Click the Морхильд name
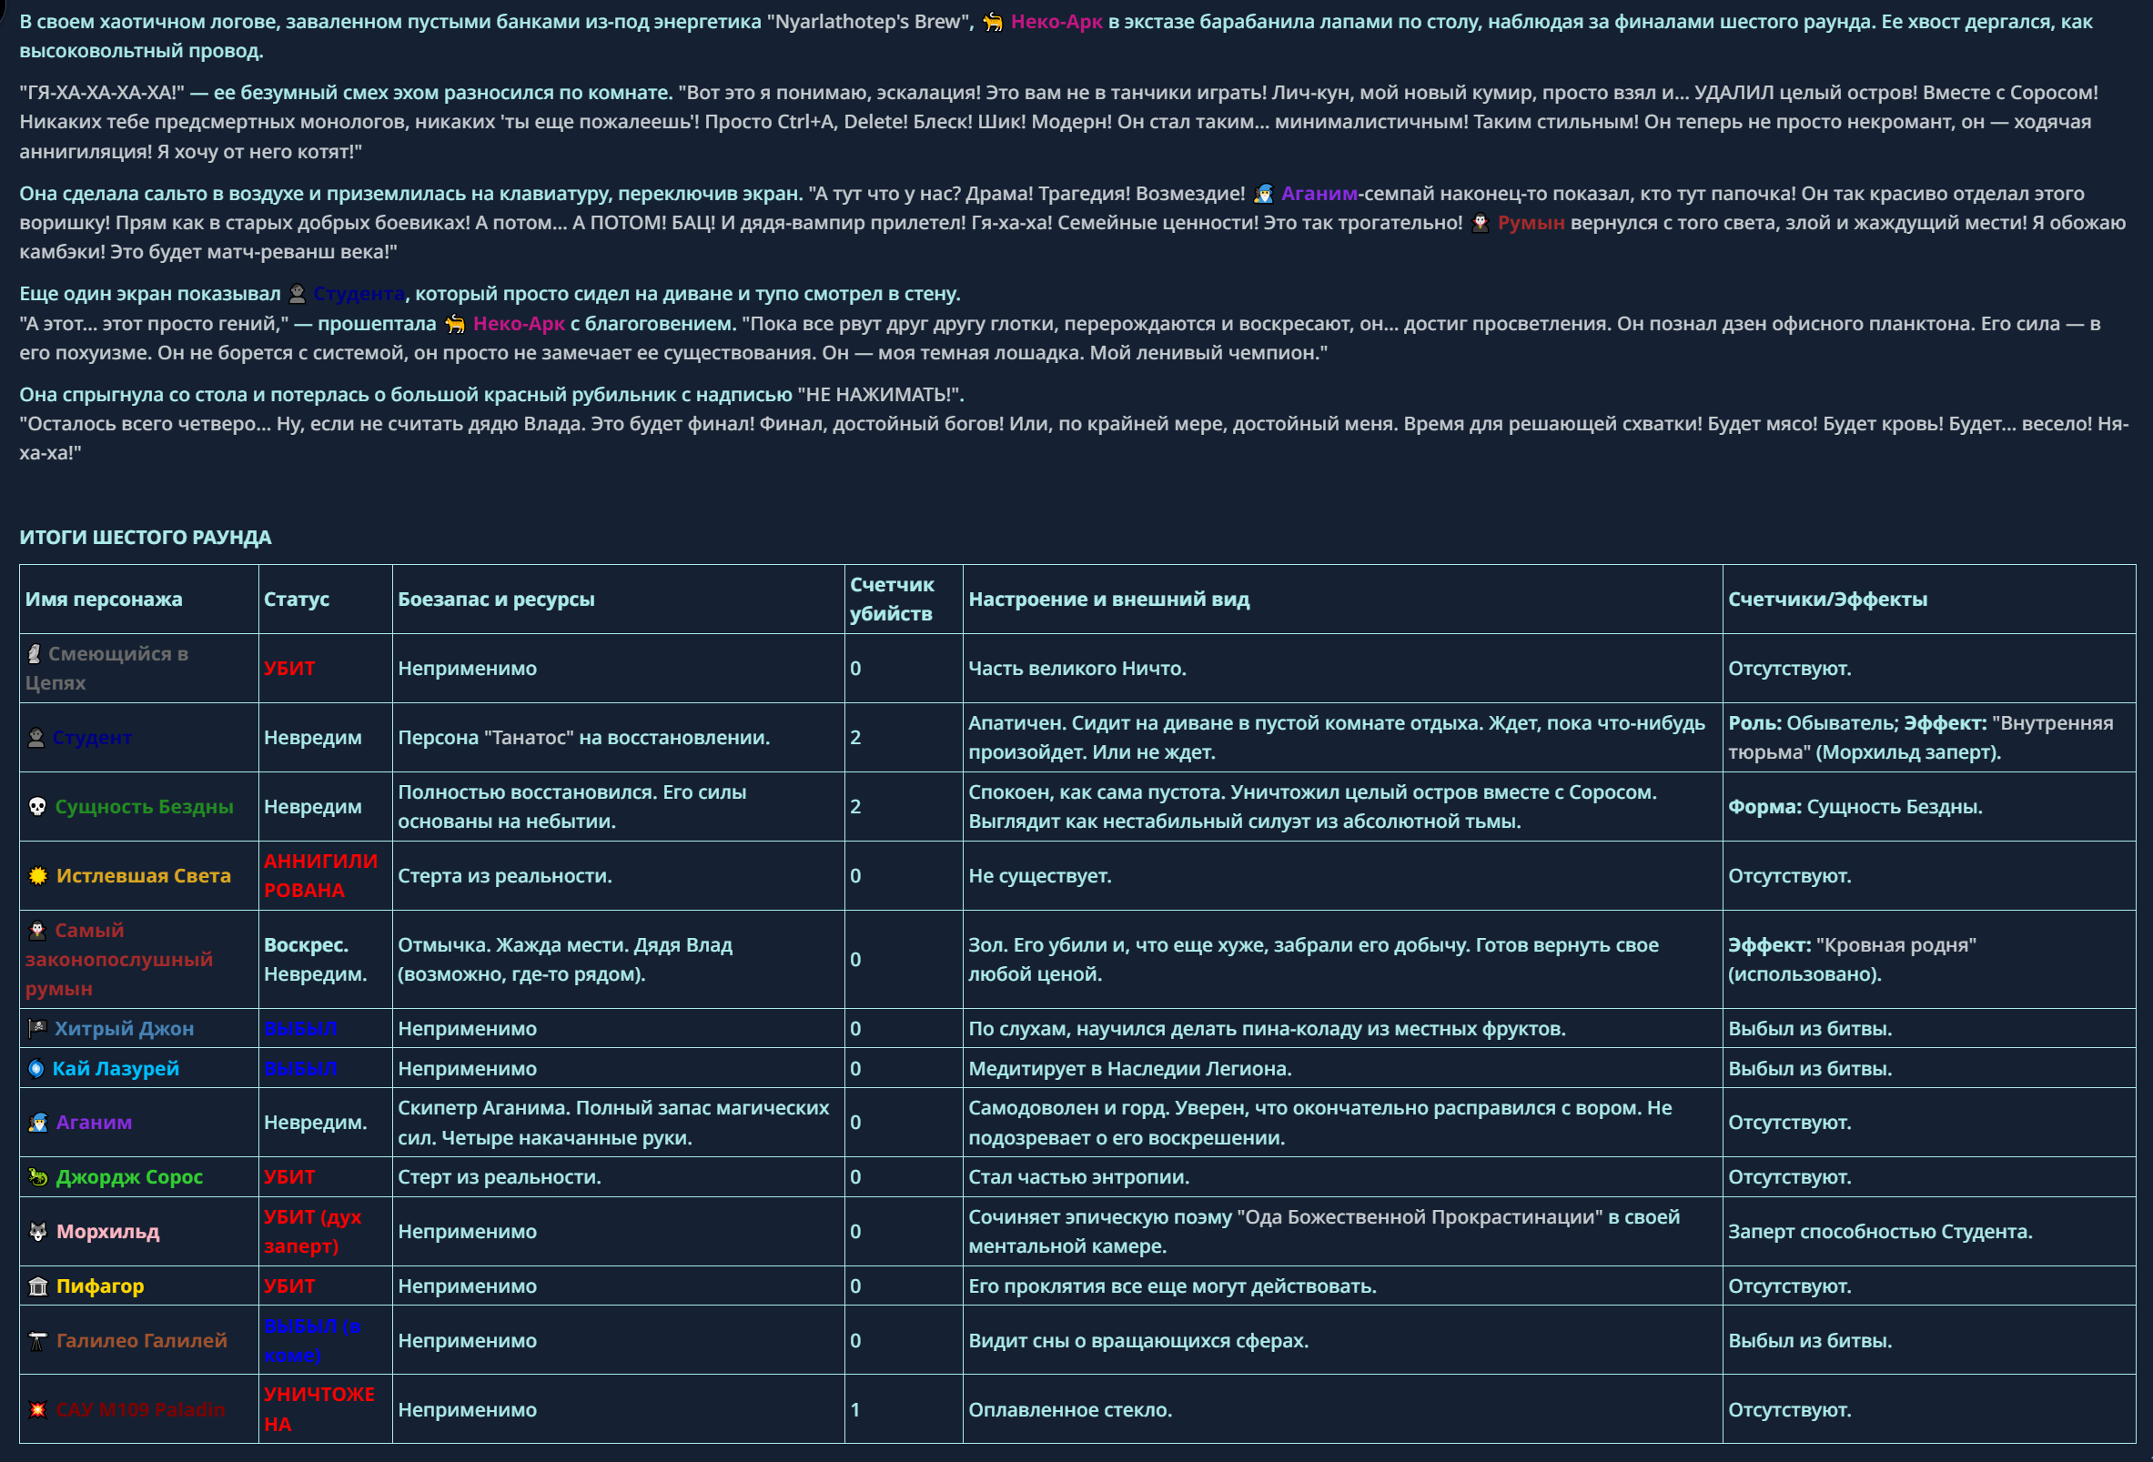 pyautogui.click(x=108, y=1231)
